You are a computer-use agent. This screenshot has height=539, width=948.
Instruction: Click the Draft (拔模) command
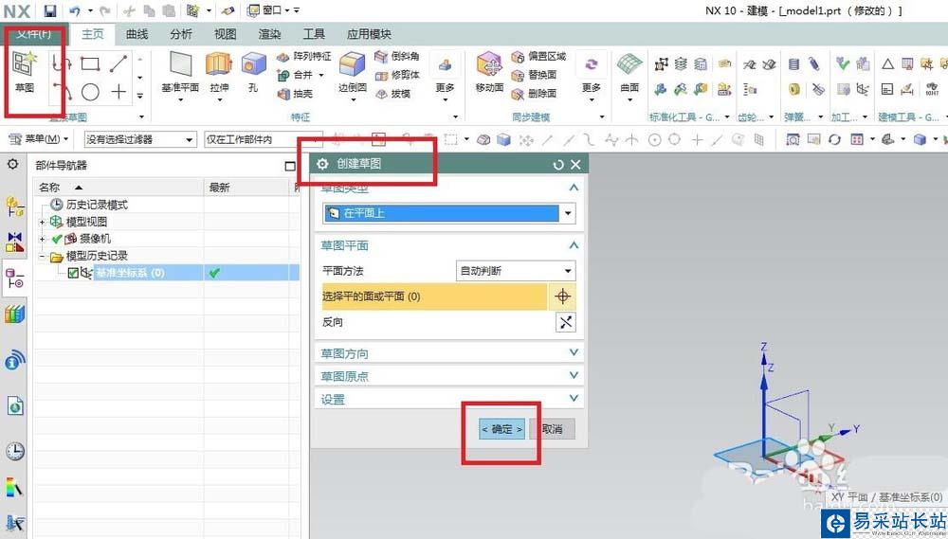tap(393, 94)
